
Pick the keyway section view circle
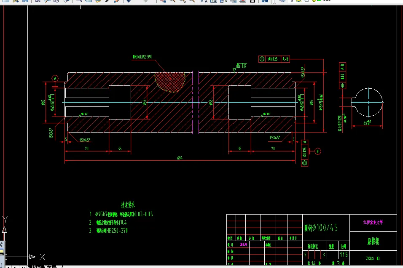(368, 102)
